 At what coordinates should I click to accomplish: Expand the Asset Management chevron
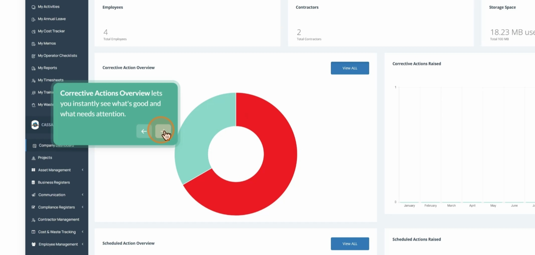pos(82,170)
